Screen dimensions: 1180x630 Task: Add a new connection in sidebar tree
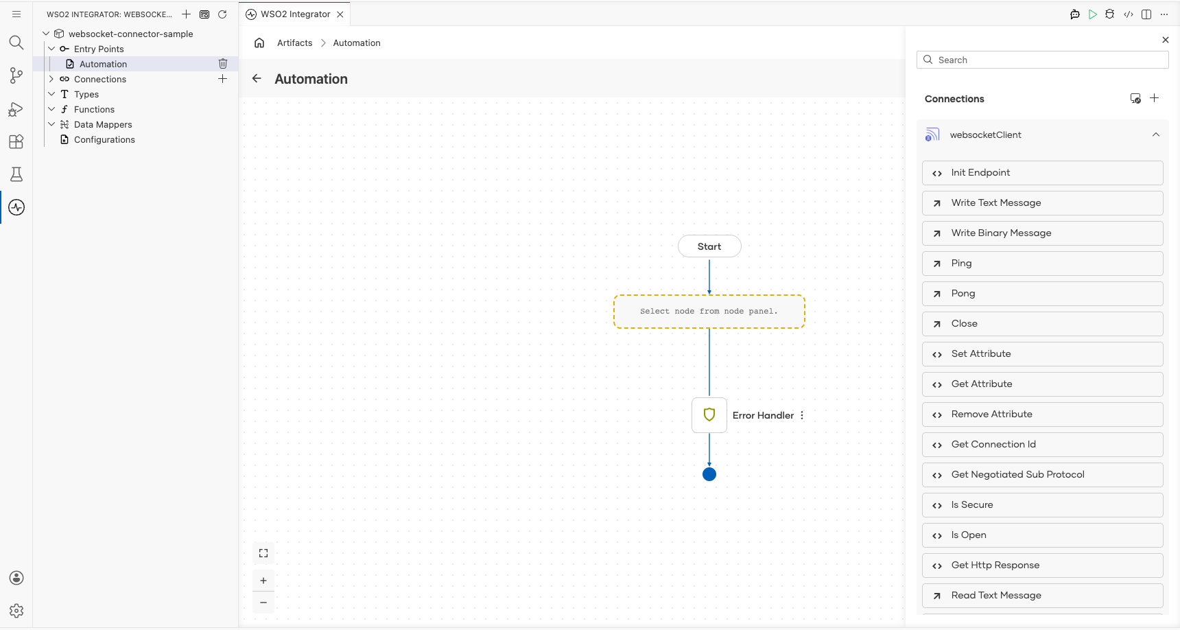(x=223, y=79)
